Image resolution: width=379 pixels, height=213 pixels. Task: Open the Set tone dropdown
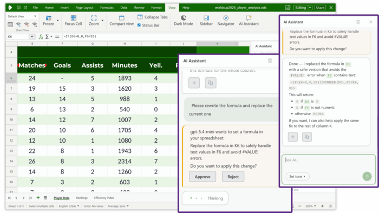click(x=297, y=177)
